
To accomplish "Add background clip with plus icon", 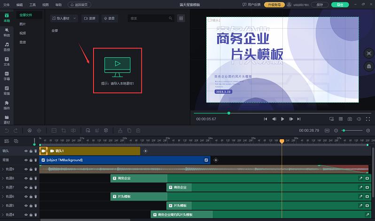I will (x=216, y=160).
